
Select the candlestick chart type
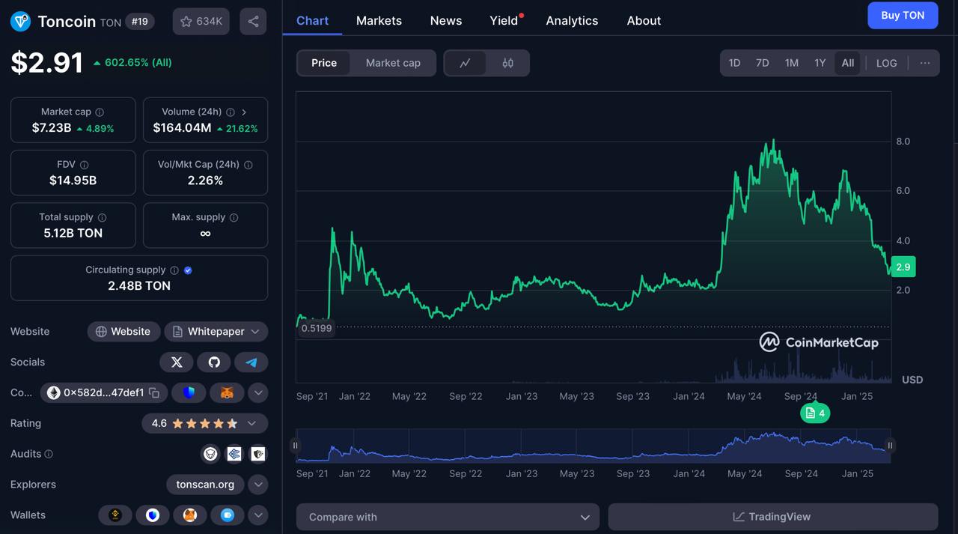pos(507,63)
